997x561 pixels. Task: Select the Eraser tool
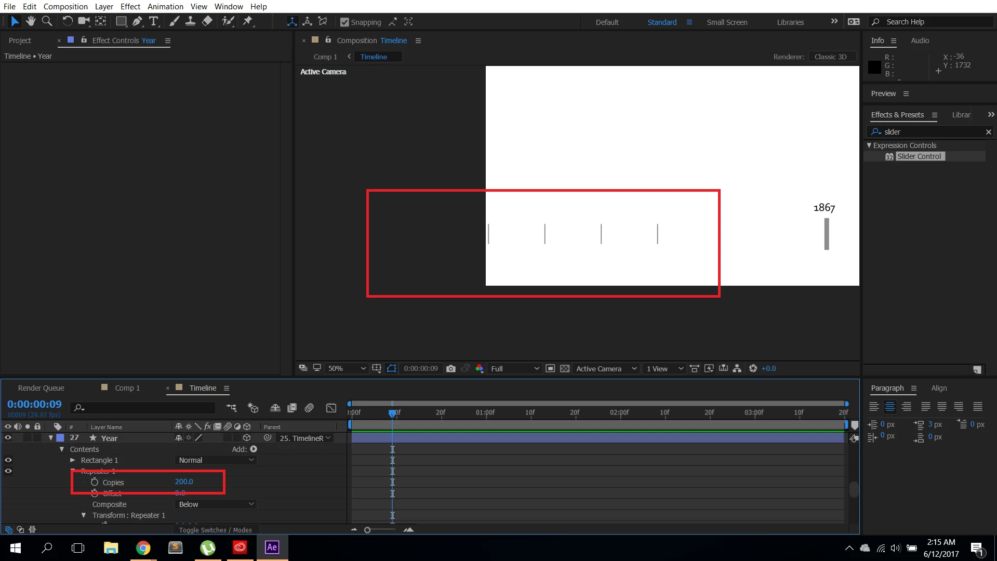(207, 21)
